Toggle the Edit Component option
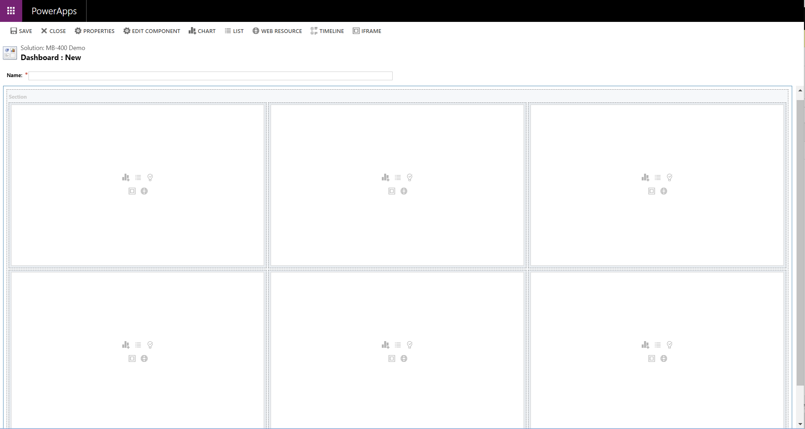 (x=152, y=31)
